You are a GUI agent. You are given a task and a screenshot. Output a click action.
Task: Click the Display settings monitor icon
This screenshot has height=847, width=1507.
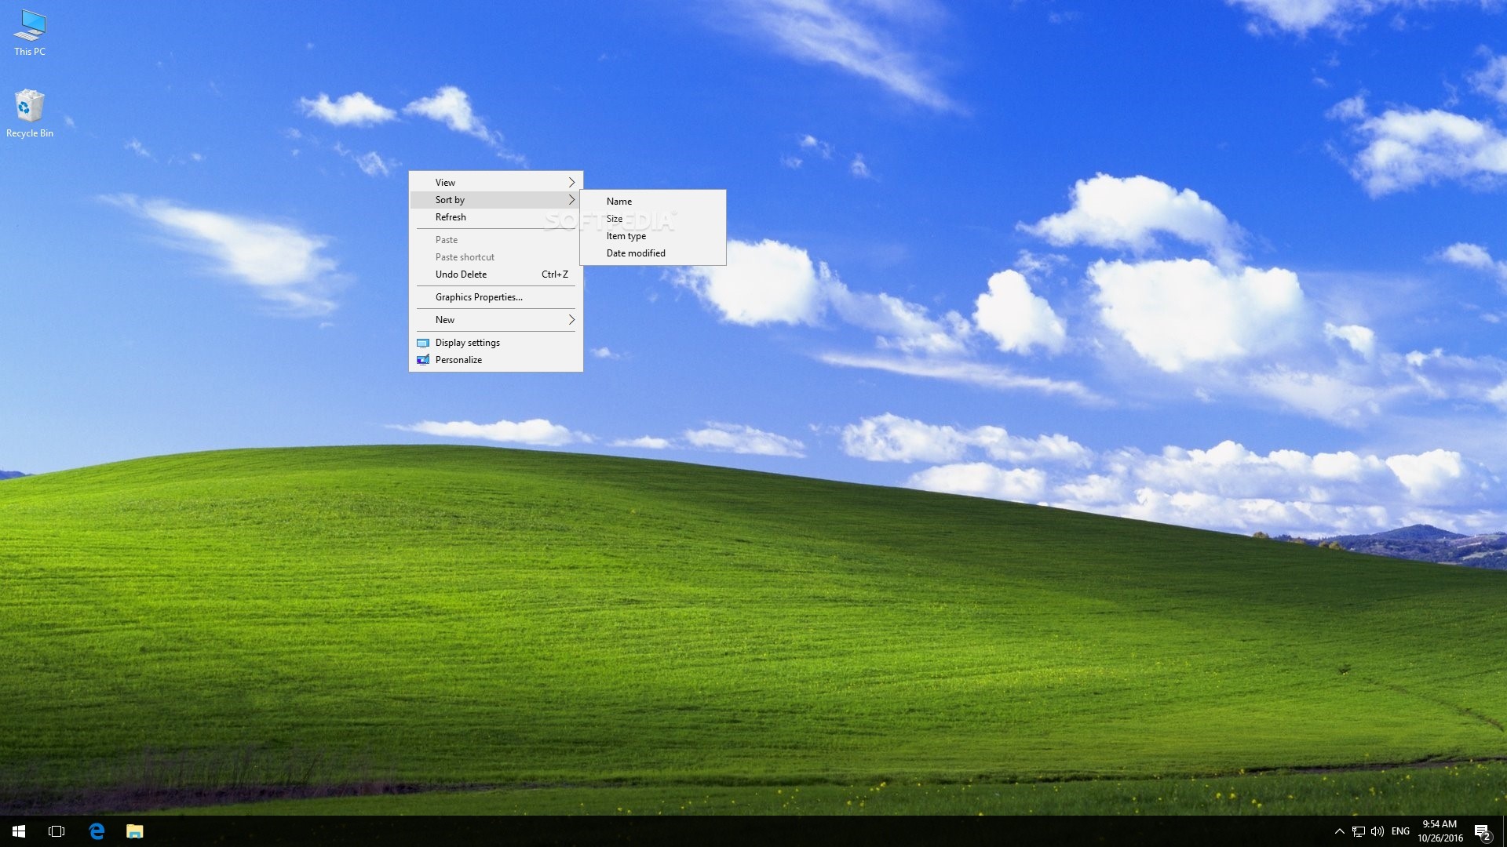tap(423, 343)
